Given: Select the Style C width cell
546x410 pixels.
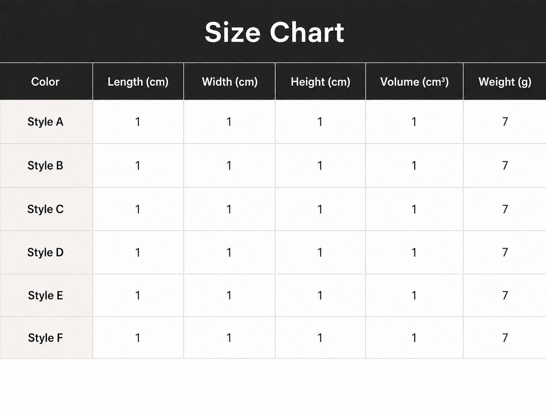Looking at the screenshot, I should tap(229, 209).
